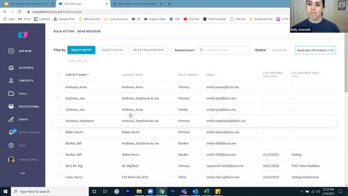Check the Andrews, Stephanie row
The image size is (348, 196).
coord(59,120)
